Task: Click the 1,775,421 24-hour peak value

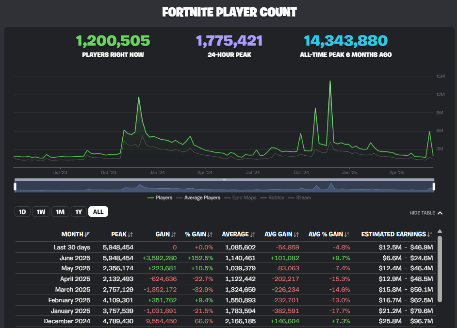Action: [229, 41]
